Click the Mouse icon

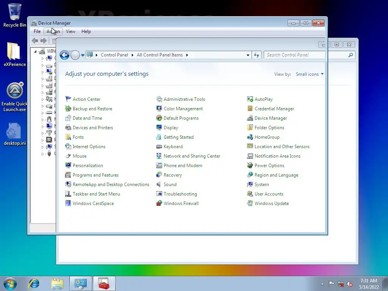click(68, 156)
